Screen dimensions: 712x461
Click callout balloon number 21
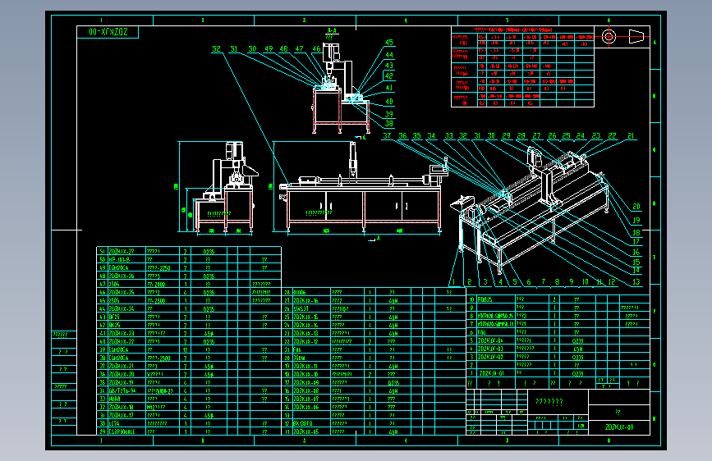coord(631,135)
